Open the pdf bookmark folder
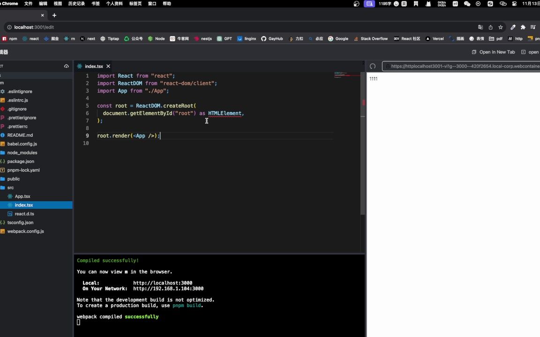This screenshot has height=337, width=540. tap(496, 38)
